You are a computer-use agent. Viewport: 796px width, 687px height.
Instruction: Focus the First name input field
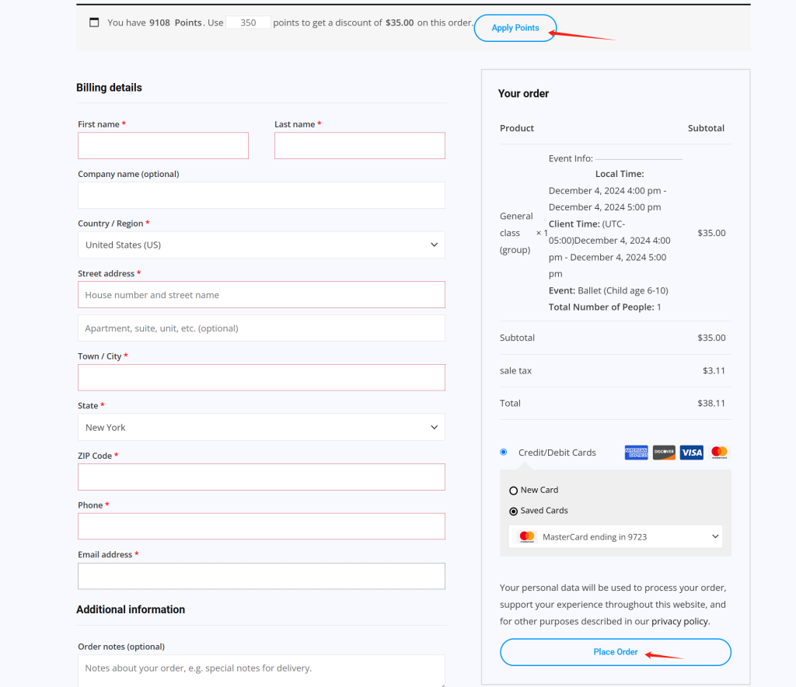tap(163, 145)
